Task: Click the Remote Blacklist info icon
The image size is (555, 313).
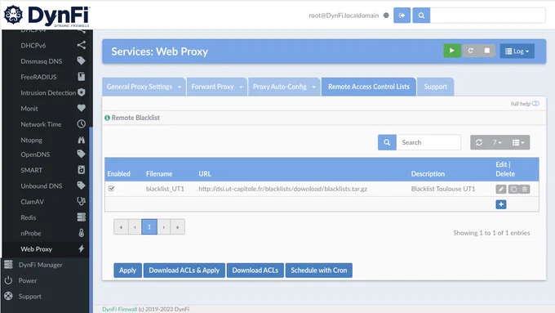Action: pos(107,118)
